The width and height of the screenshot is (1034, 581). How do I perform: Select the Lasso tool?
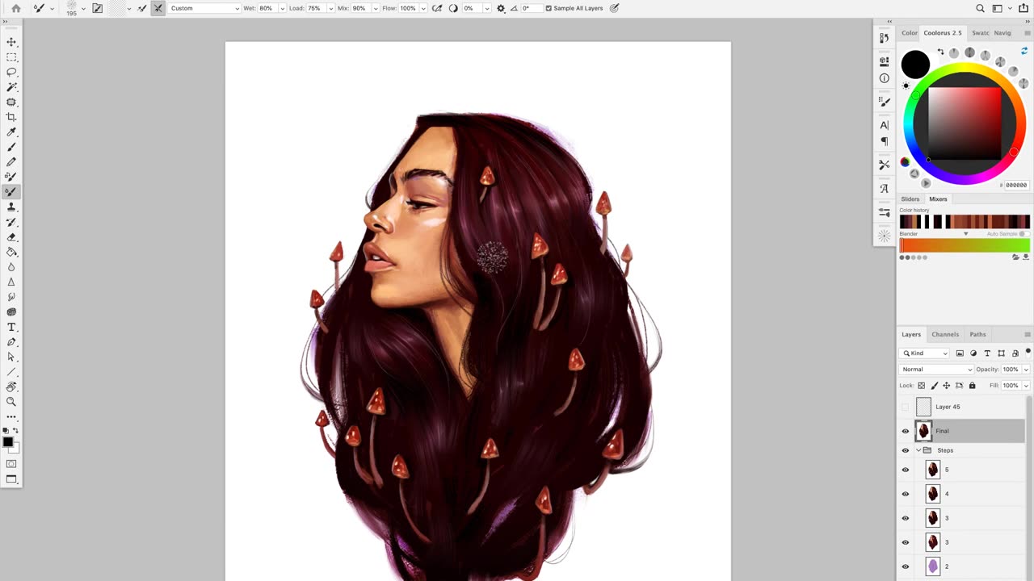[11, 72]
